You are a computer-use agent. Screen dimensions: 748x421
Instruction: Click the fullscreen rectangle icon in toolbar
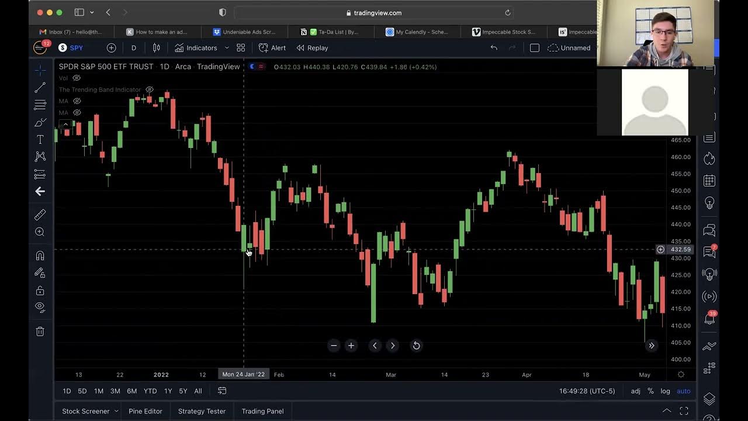pyautogui.click(x=534, y=48)
